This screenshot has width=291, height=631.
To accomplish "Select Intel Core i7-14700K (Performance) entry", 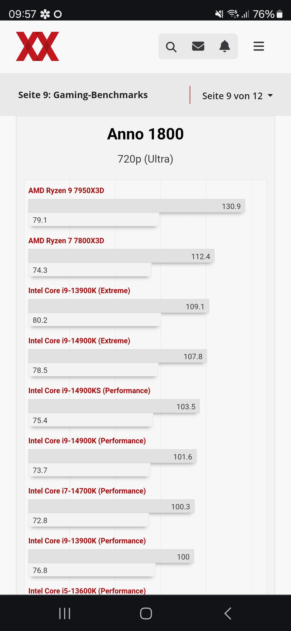I will coord(87,491).
